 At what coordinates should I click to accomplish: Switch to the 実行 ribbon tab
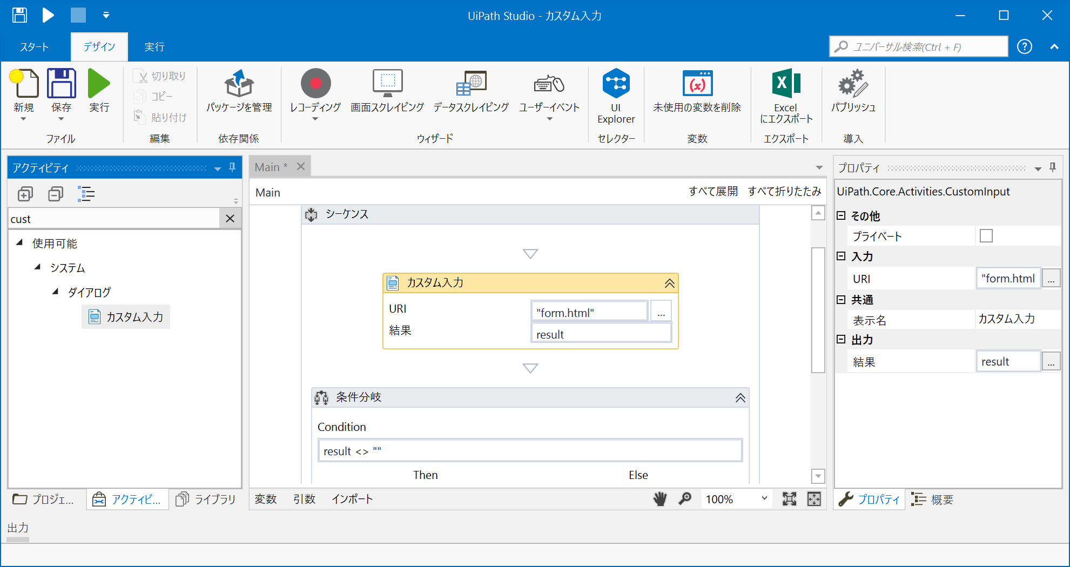click(154, 47)
